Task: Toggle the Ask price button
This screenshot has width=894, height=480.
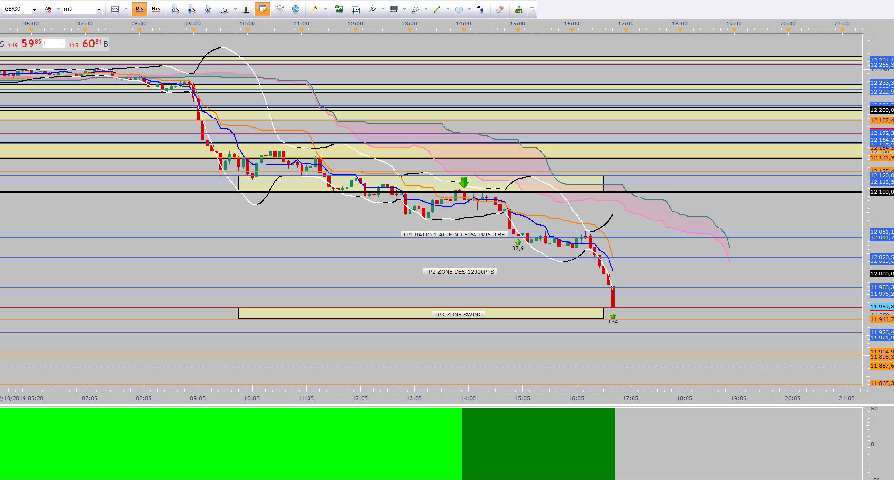Action: [156, 9]
